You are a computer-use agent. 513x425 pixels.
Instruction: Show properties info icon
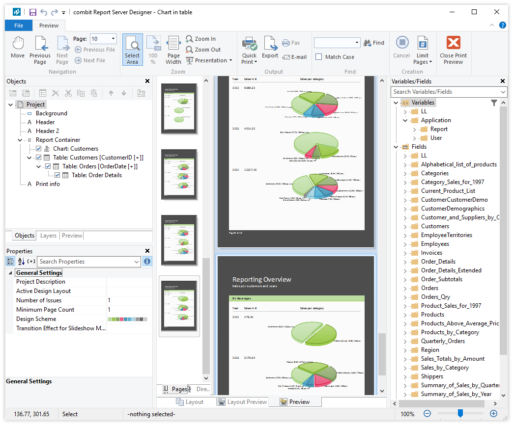tap(147, 262)
